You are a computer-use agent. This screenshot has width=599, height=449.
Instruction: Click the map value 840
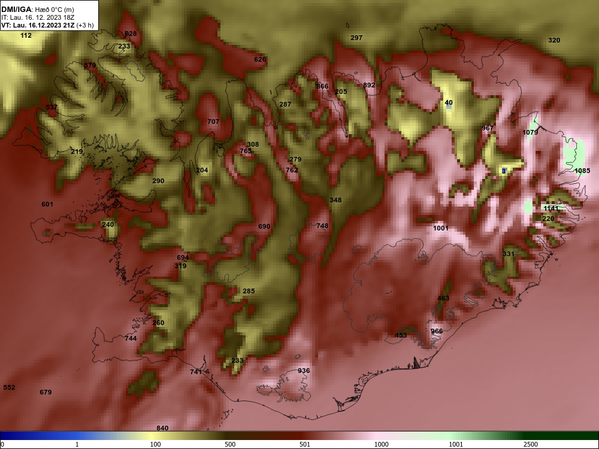(x=162, y=428)
